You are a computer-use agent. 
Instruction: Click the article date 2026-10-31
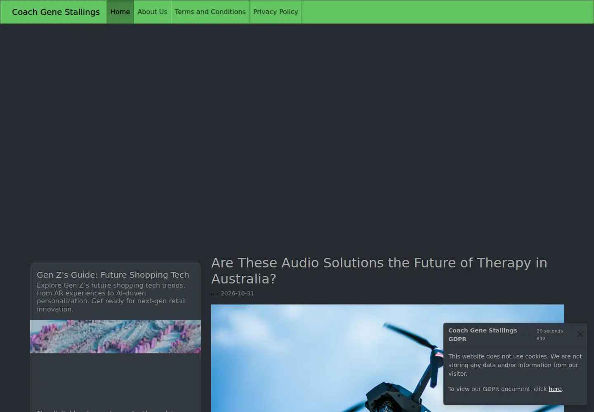point(237,293)
